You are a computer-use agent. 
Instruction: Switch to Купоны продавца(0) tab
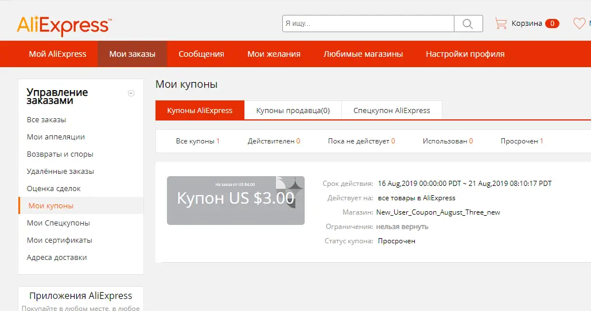pos(293,110)
